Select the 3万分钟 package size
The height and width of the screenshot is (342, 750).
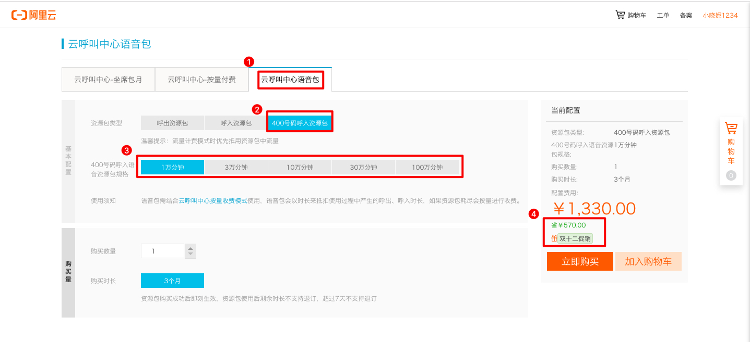click(236, 167)
